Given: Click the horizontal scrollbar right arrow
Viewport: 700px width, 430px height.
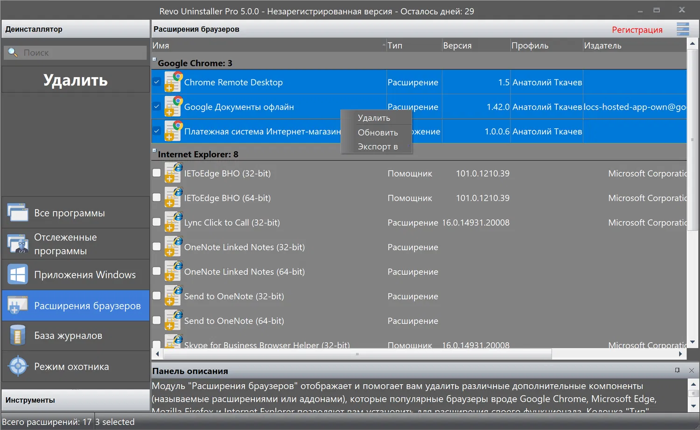Looking at the screenshot, I should pos(680,354).
